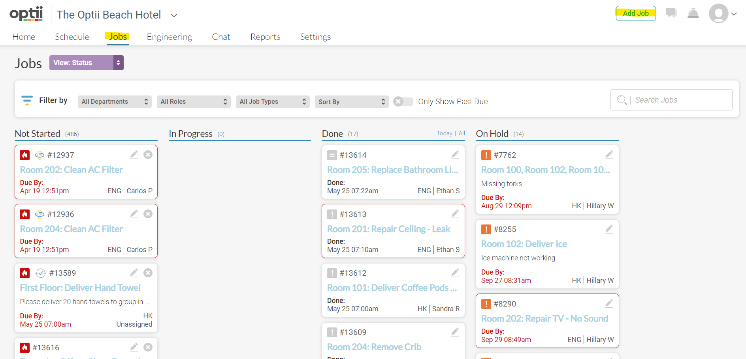Click the Not Started column header
Viewport: 746px width, 359px height.
(38, 134)
